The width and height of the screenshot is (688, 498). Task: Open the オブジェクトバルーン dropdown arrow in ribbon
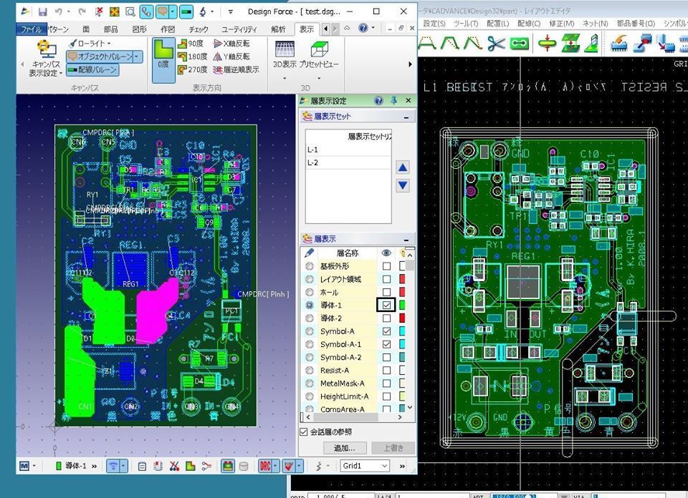[138, 57]
